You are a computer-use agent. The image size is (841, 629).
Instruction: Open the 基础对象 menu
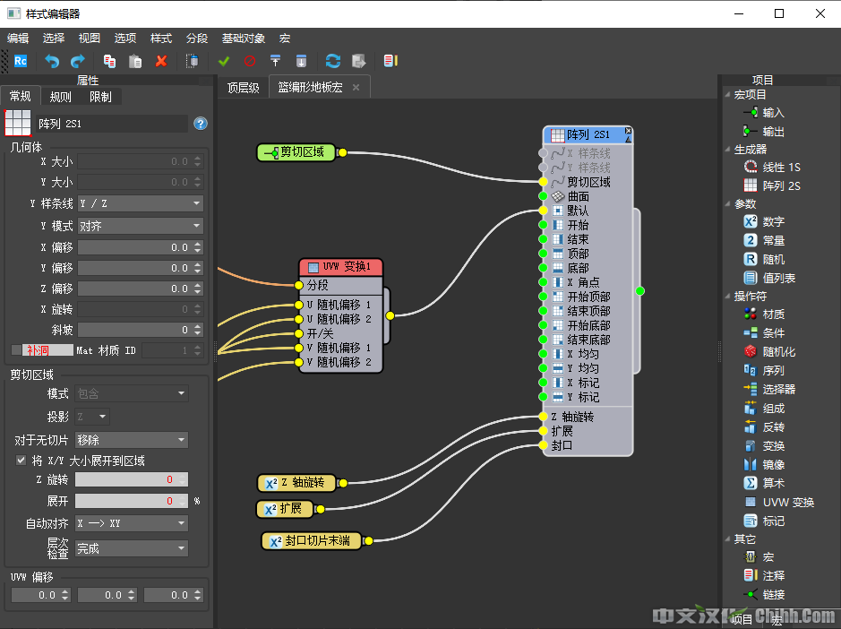click(243, 39)
